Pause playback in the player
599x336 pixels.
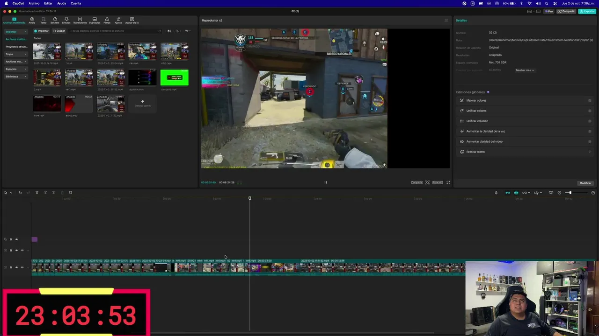click(326, 182)
